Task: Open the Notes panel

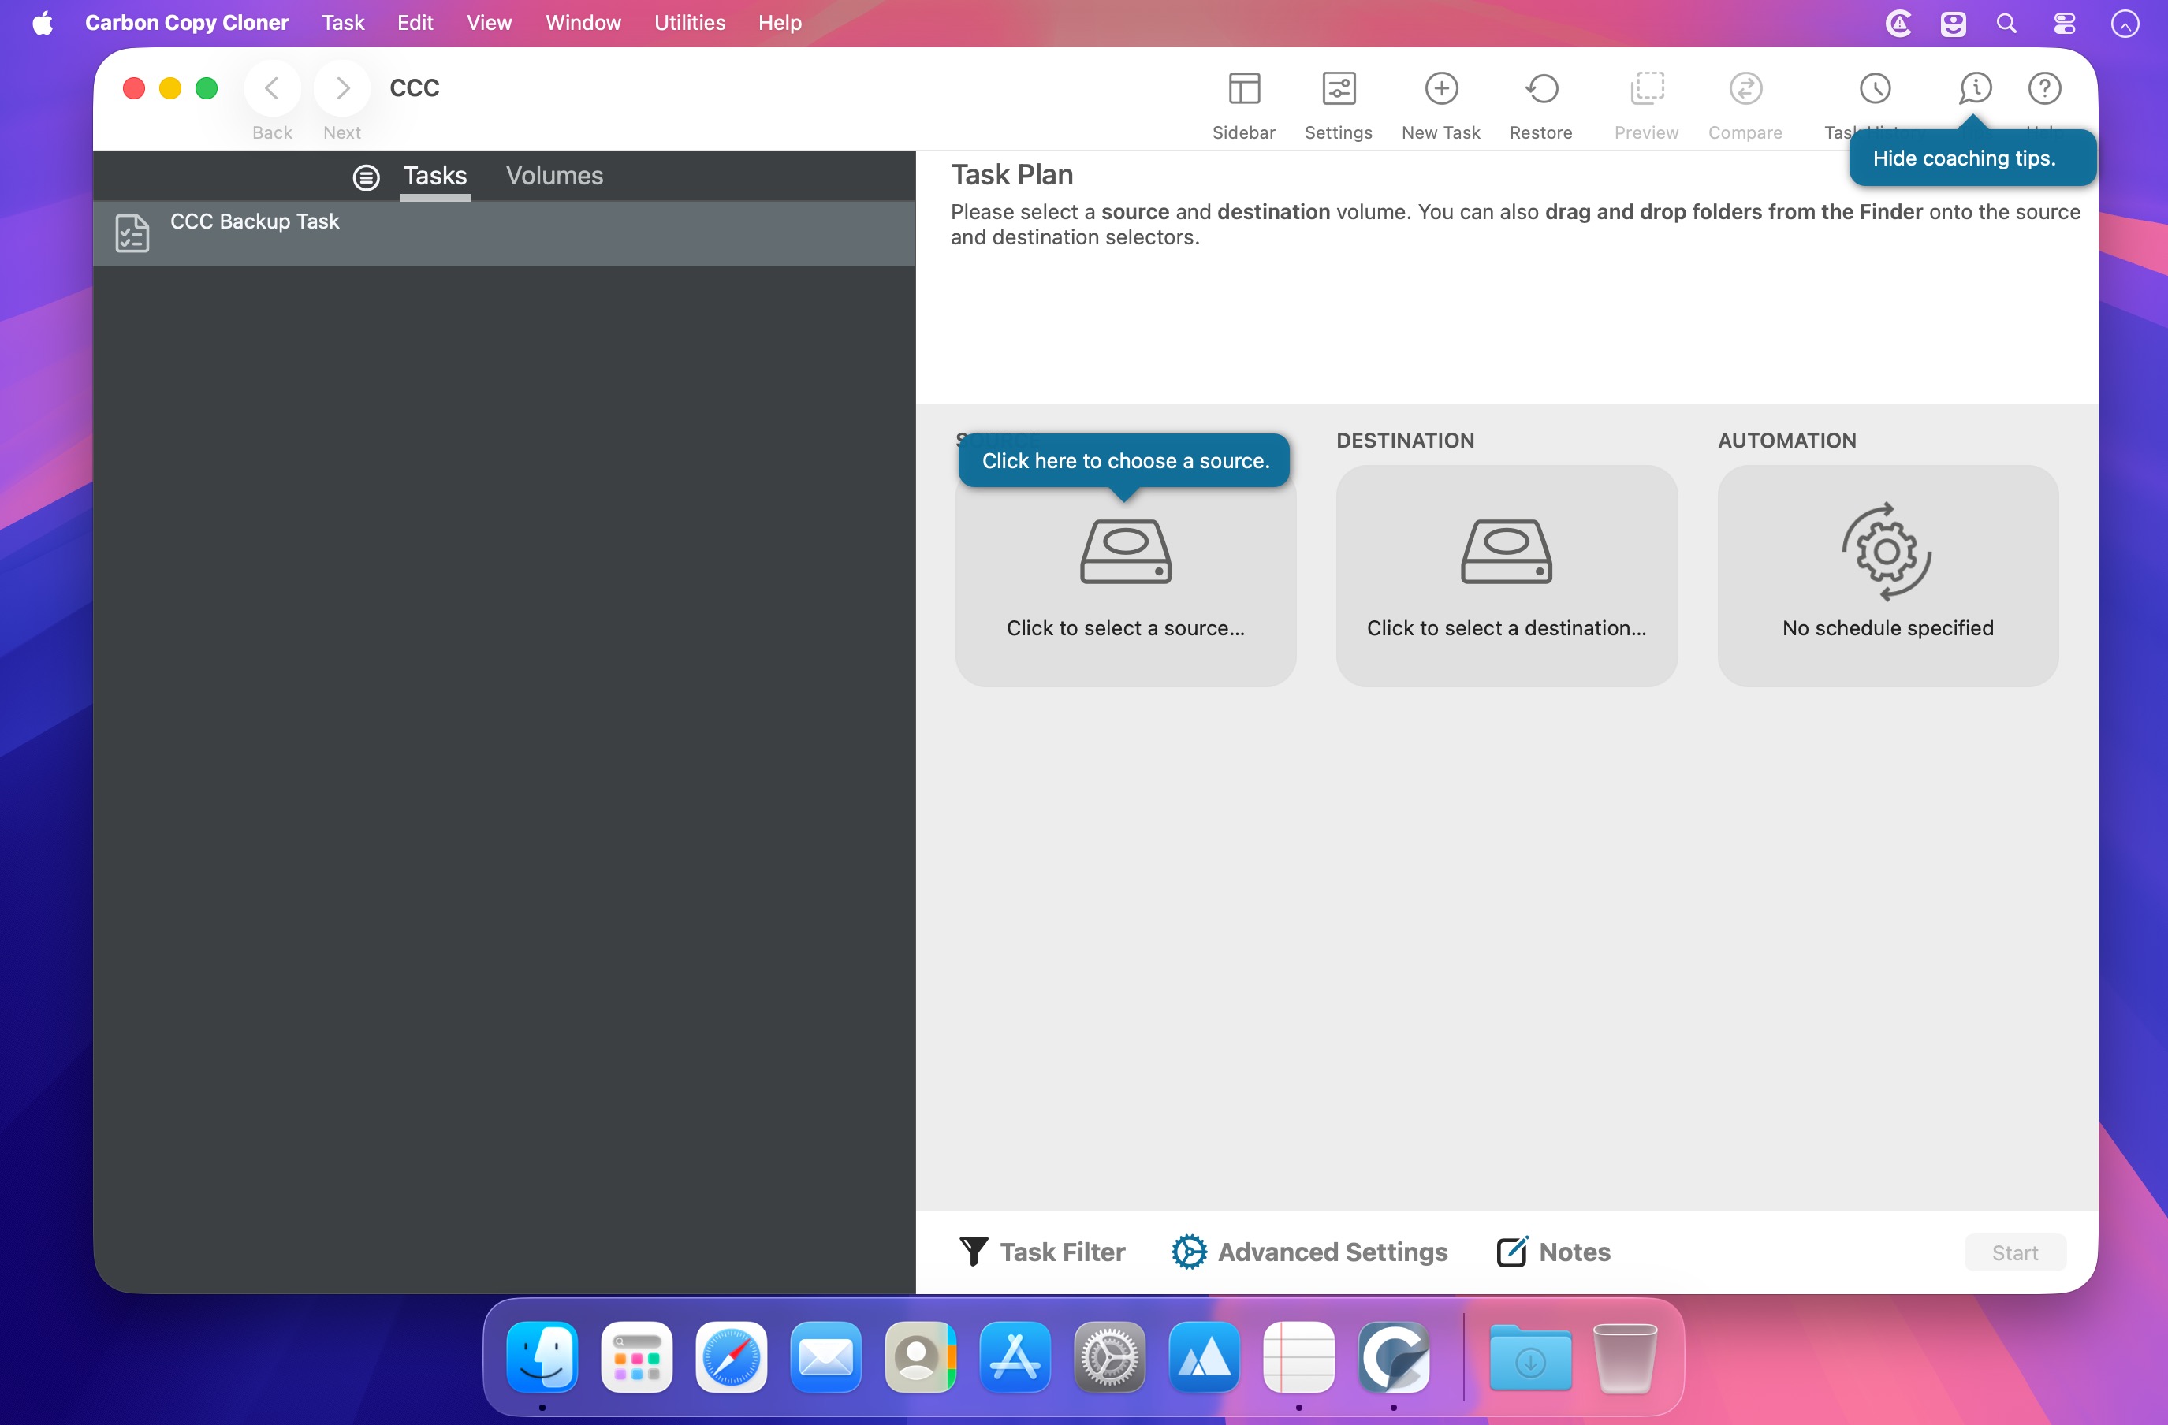Action: (1553, 1252)
